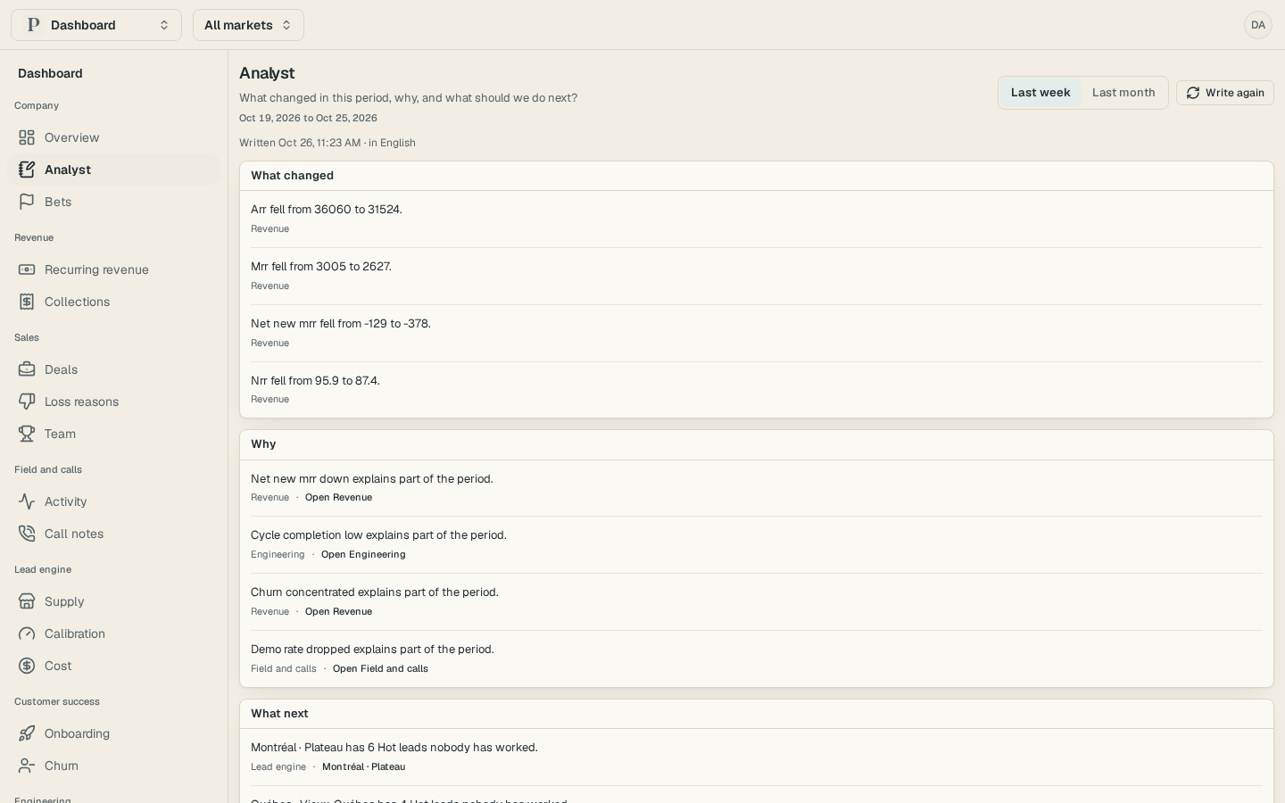Click the 'Oct 19, 2026 to Oct 25, 2026' date range

(x=308, y=118)
